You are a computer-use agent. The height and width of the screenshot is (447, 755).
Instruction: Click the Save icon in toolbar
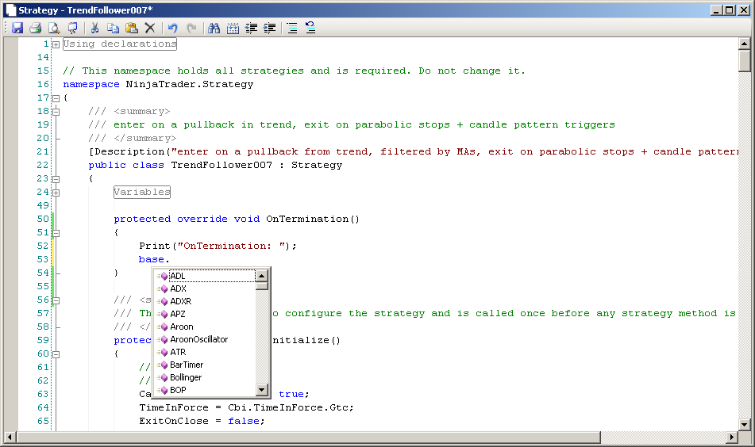click(17, 29)
